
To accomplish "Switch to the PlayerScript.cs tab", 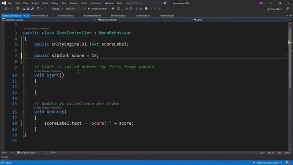I will (x=167, y=16).
